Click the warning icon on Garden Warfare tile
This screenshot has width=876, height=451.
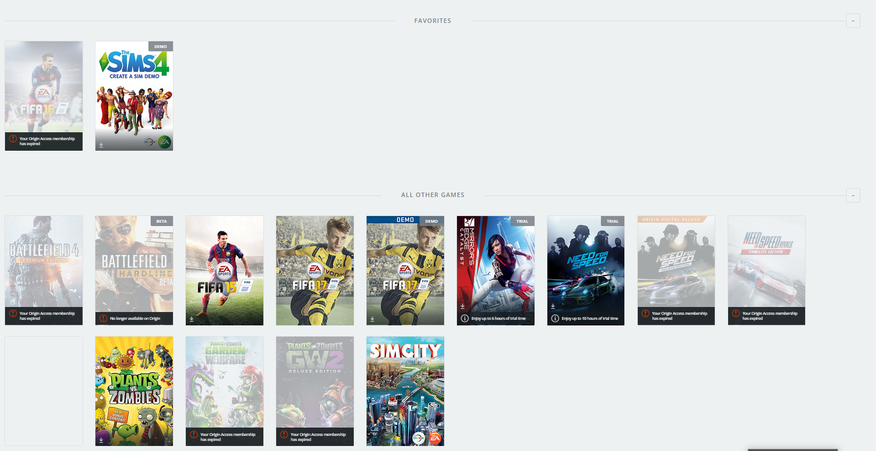194,435
